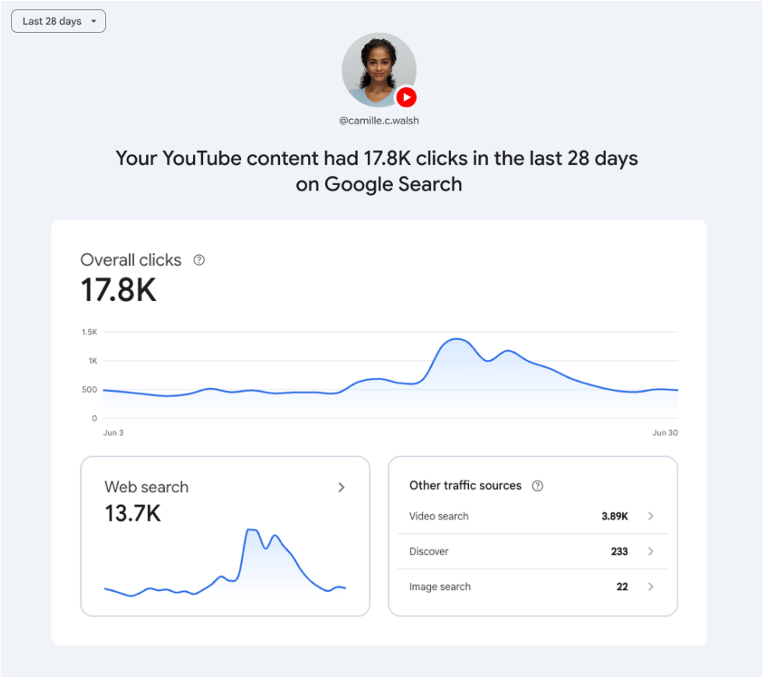Click the Jun 3 axis label
This screenshot has height=678, width=763.
(113, 433)
